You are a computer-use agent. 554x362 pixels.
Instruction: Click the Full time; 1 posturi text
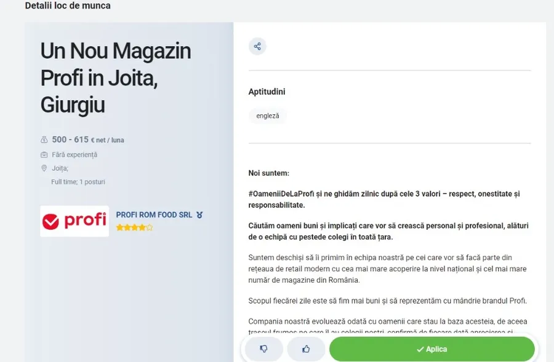point(78,182)
